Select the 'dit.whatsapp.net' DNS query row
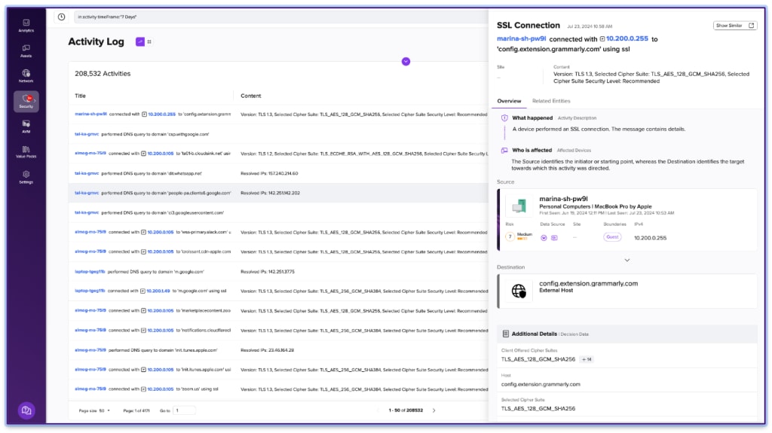The height and width of the screenshot is (433, 772). (279, 173)
